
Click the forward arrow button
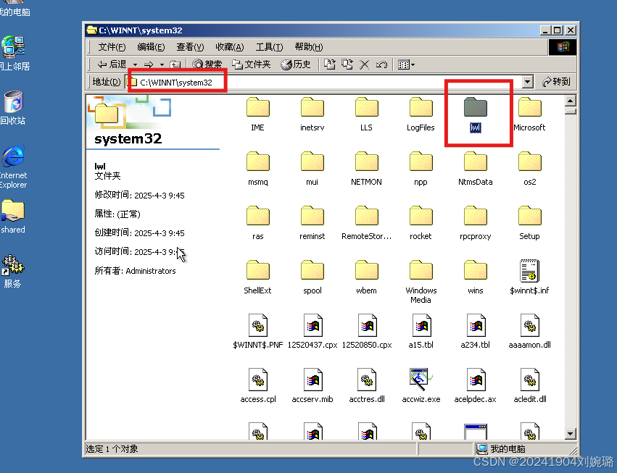pyautogui.click(x=149, y=64)
